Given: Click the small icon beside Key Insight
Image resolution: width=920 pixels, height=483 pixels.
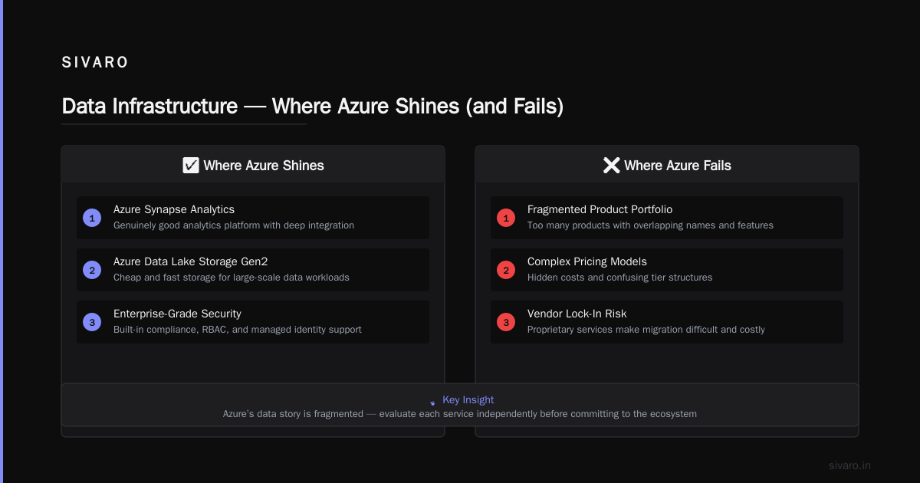Looking at the screenshot, I should pyautogui.click(x=432, y=401).
